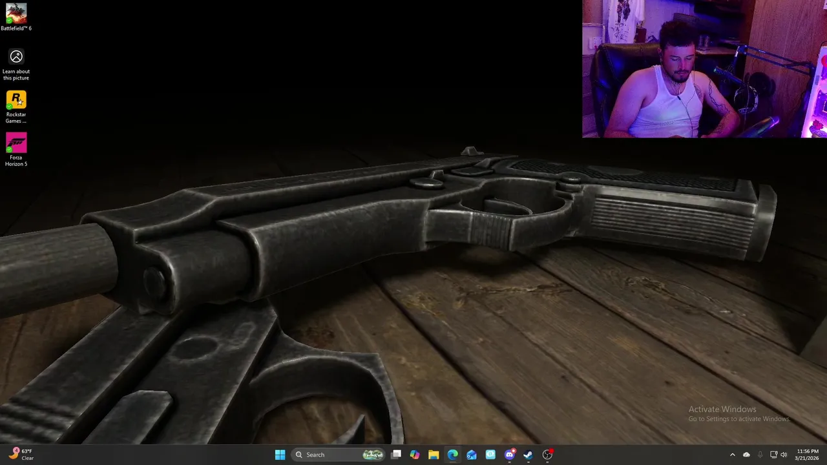Show hidden system tray icons

(732, 455)
